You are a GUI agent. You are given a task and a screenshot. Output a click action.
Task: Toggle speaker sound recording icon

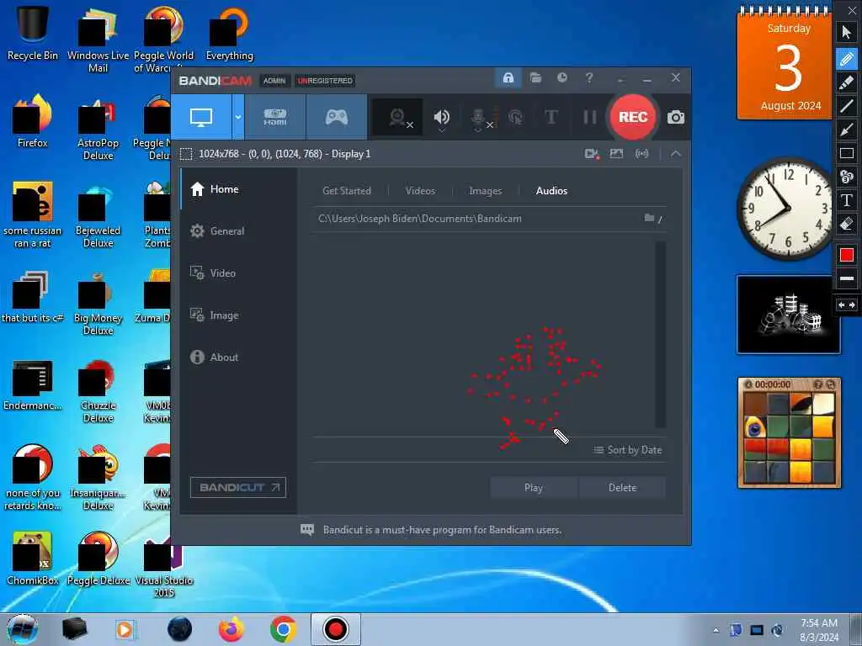pos(441,116)
